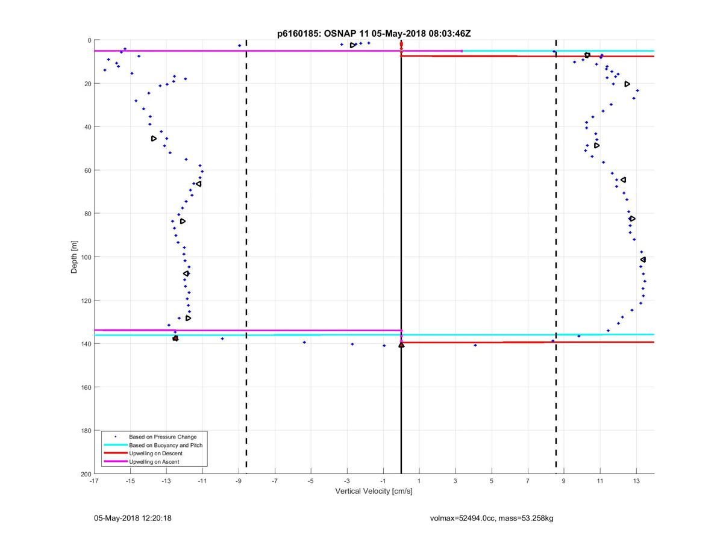Click the triangle marker near 108 m on left profile
The width and height of the screenshot is (723, 533).
click(186, 273)
